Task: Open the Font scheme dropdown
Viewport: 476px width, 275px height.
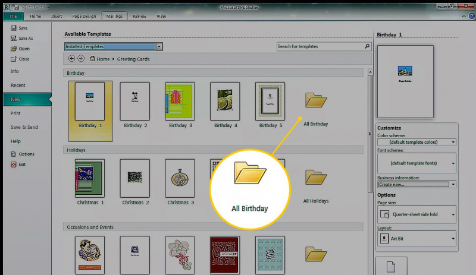Action: (416, 163)
